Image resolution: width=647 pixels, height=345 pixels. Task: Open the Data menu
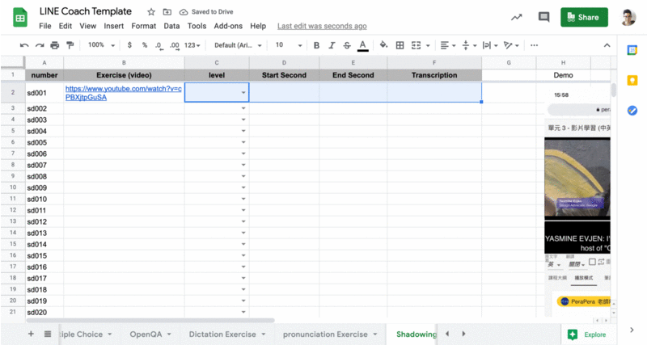(x=171, y=26)
